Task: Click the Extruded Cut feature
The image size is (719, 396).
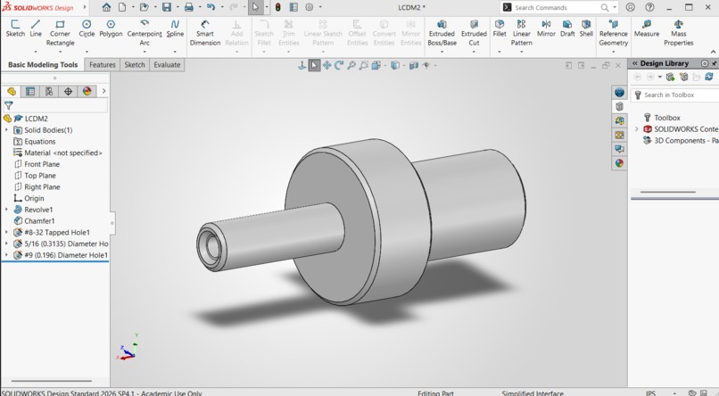Action: coord(474,33)
